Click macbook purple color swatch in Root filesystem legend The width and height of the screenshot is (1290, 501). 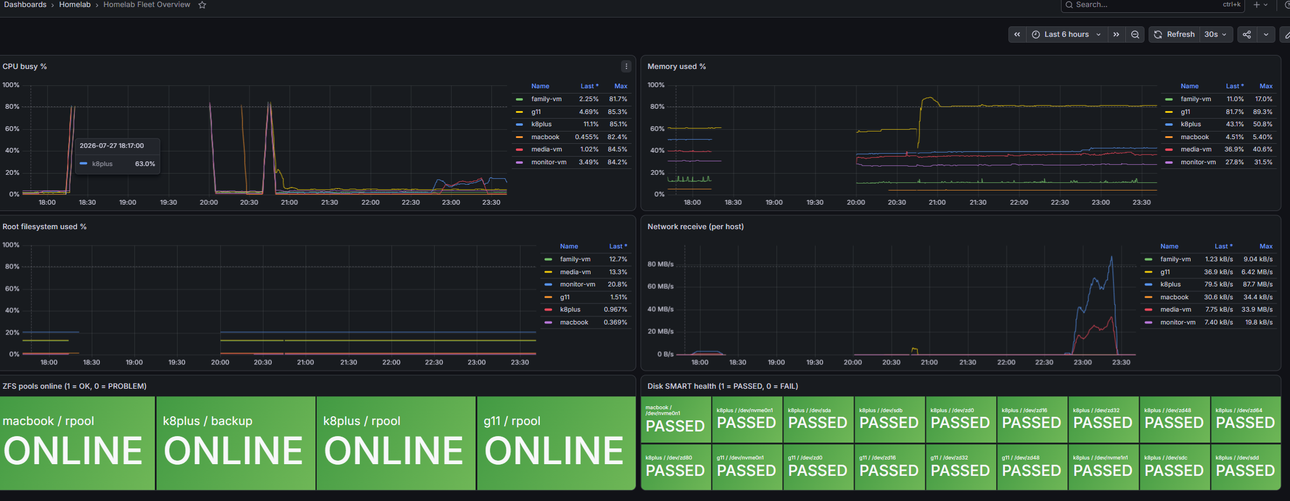tap(548, 323)
